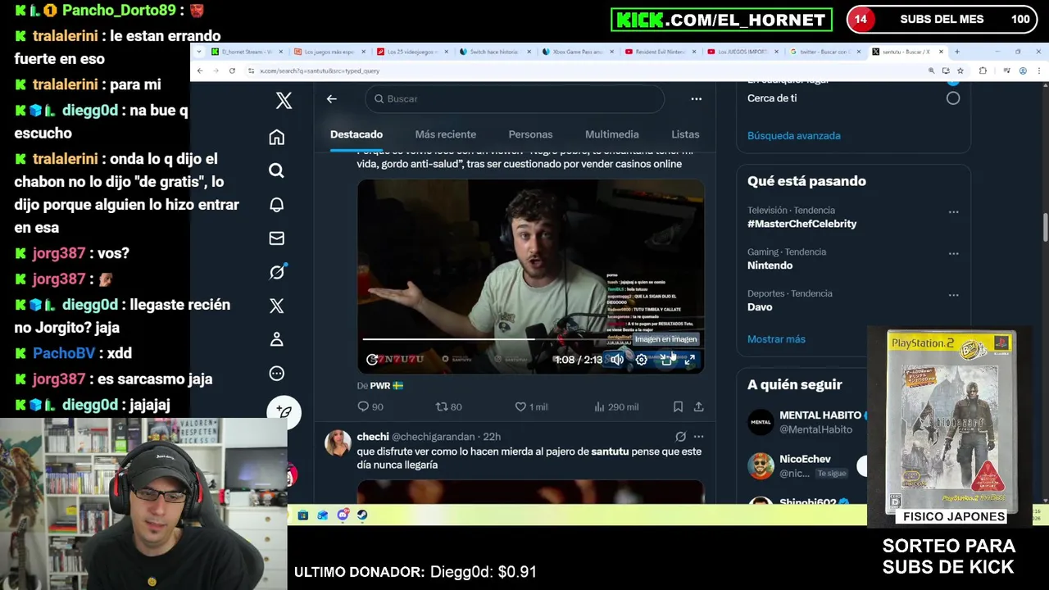Click chechi's profile avatar
The width and height of the screenshot is (1049, 590).
338,443
